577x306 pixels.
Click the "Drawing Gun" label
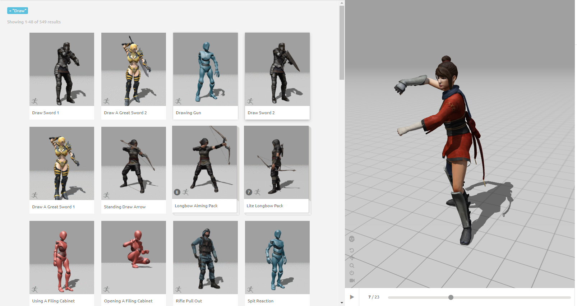point(188,113)
